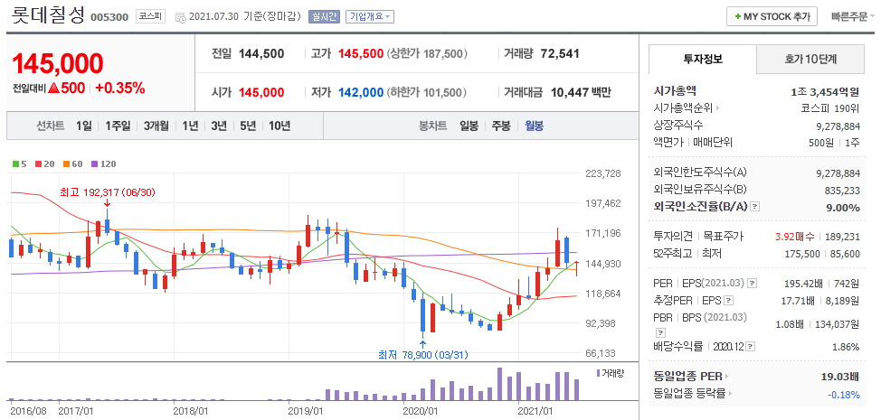Viewport: 881px width, 420px height.
Task: Open help icon beside 배당수익률 2020.12
Action: (x=752, y=347)
